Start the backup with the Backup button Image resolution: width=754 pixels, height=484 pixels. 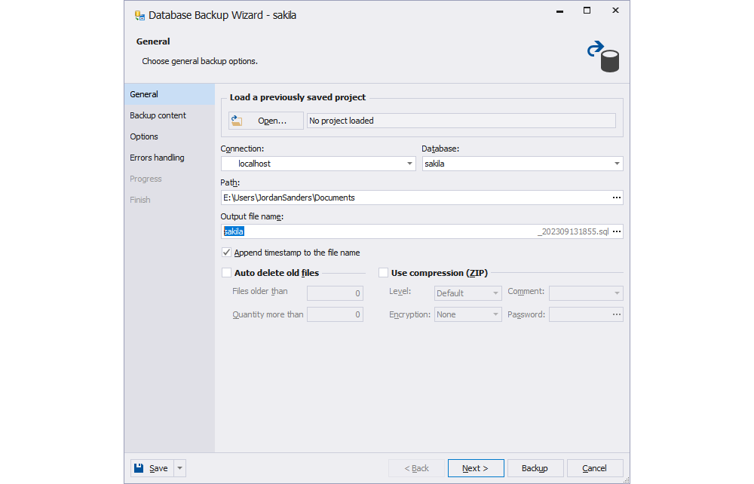coord(535,467)
